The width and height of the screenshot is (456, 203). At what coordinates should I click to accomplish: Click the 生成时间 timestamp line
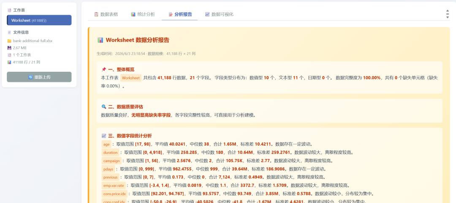[146, 54]
